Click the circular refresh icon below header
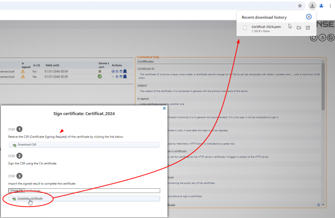Screen dimensions: 335x218 (314, 37)
